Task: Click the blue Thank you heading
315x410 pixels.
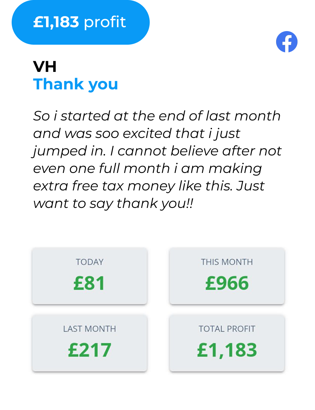Action: pyautogui.click(x=76, y=84)
